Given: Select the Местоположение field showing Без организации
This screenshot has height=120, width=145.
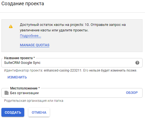Looking at the screenshot, I should 72,93.
